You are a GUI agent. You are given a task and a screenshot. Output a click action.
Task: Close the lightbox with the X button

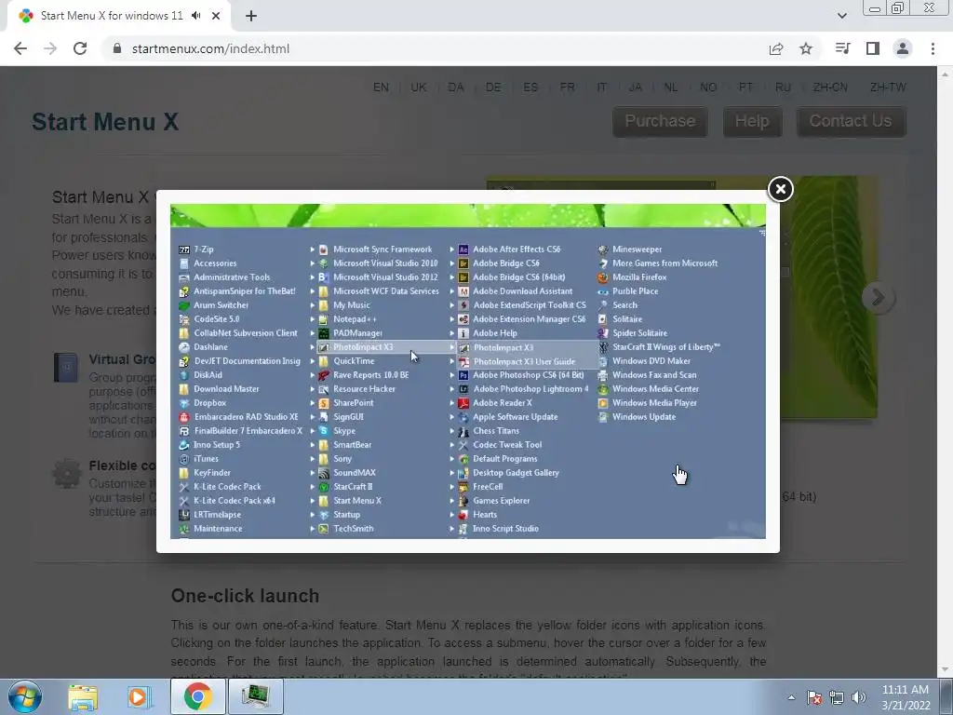[x=781, y=189]
